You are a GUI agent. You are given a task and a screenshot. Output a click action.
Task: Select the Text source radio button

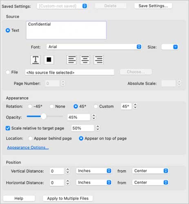click(x=8, y=30)
